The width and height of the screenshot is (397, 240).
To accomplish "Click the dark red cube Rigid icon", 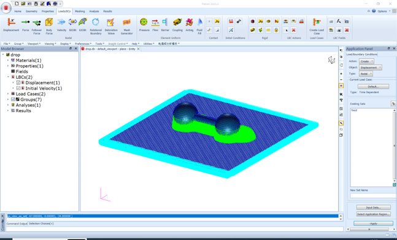I will (252, 21).
